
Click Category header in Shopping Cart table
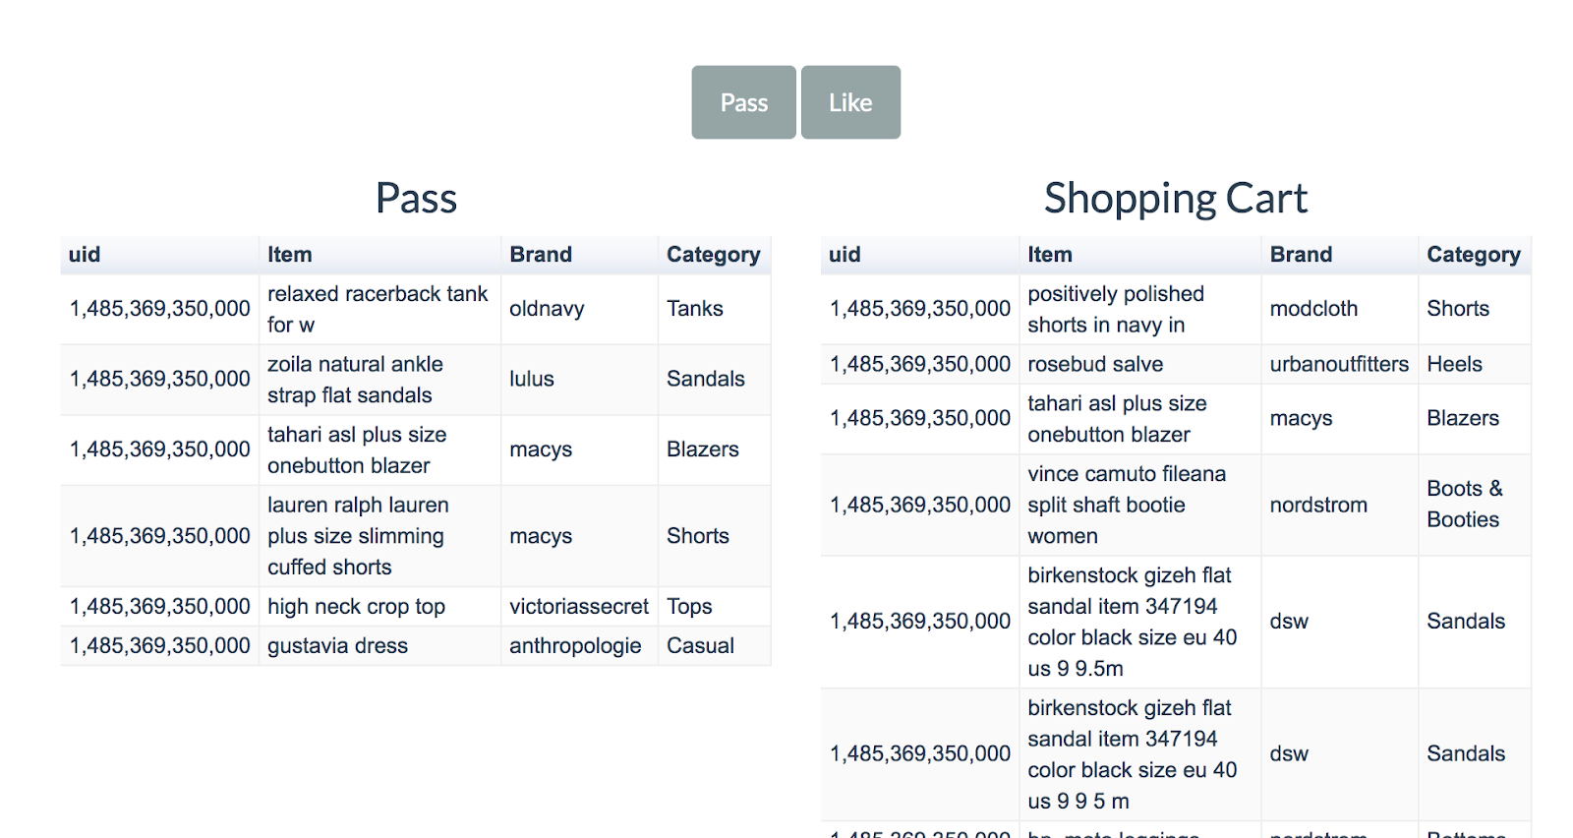click(1473, 255)
